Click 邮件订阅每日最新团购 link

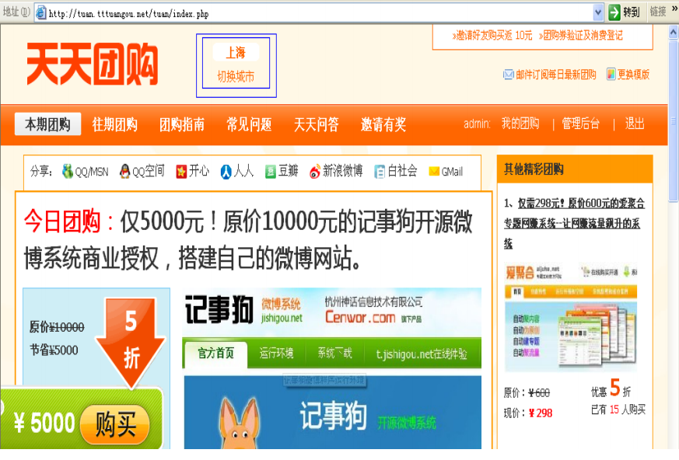(x=555, y=75)
